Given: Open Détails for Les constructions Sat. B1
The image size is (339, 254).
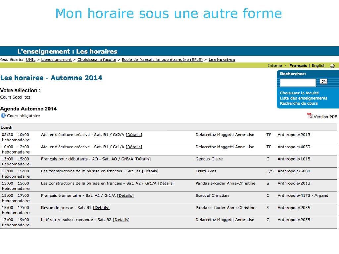Looking at the screenshot, I should pyautogui.click(x=150, y=171).
